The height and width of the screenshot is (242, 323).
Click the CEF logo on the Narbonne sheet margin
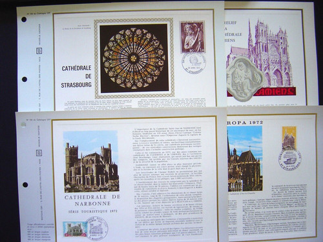pyautogui.click(x=39, y=153)
